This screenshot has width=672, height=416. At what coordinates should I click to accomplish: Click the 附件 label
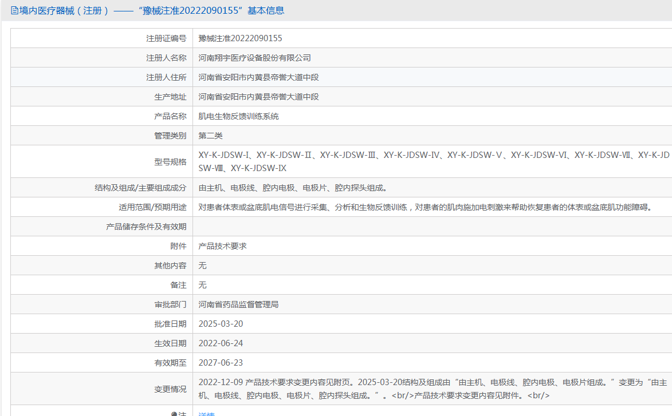pos(178,246)
